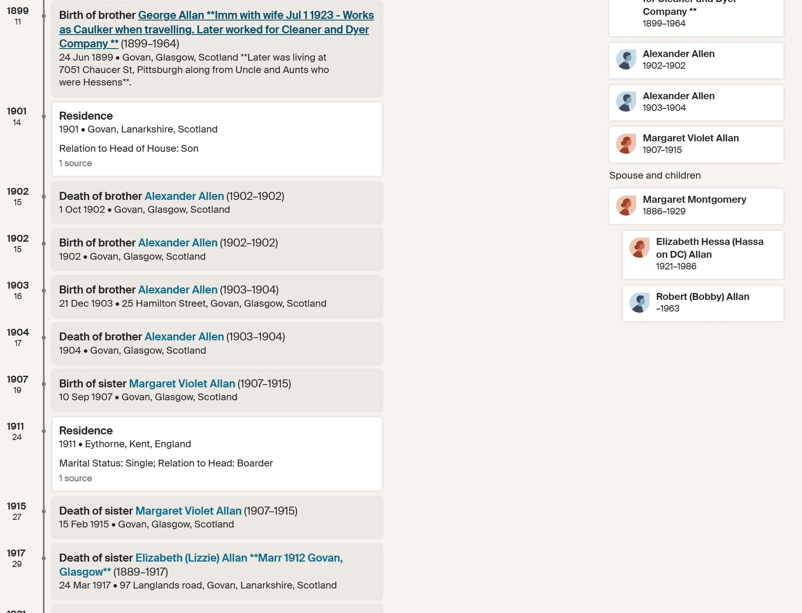Click Margaret Montgomery's avatar icon
Image resolution: width=802 pixels, height=613 pixels.
pos(626,206)
